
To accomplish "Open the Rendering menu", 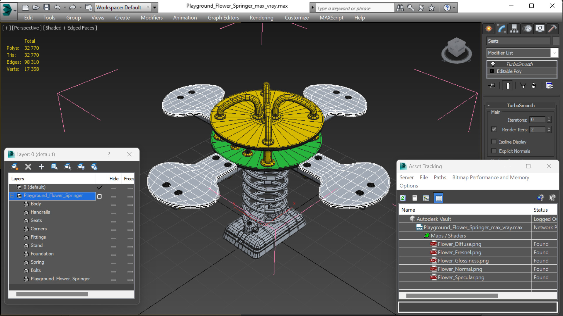I will [261, 18].
